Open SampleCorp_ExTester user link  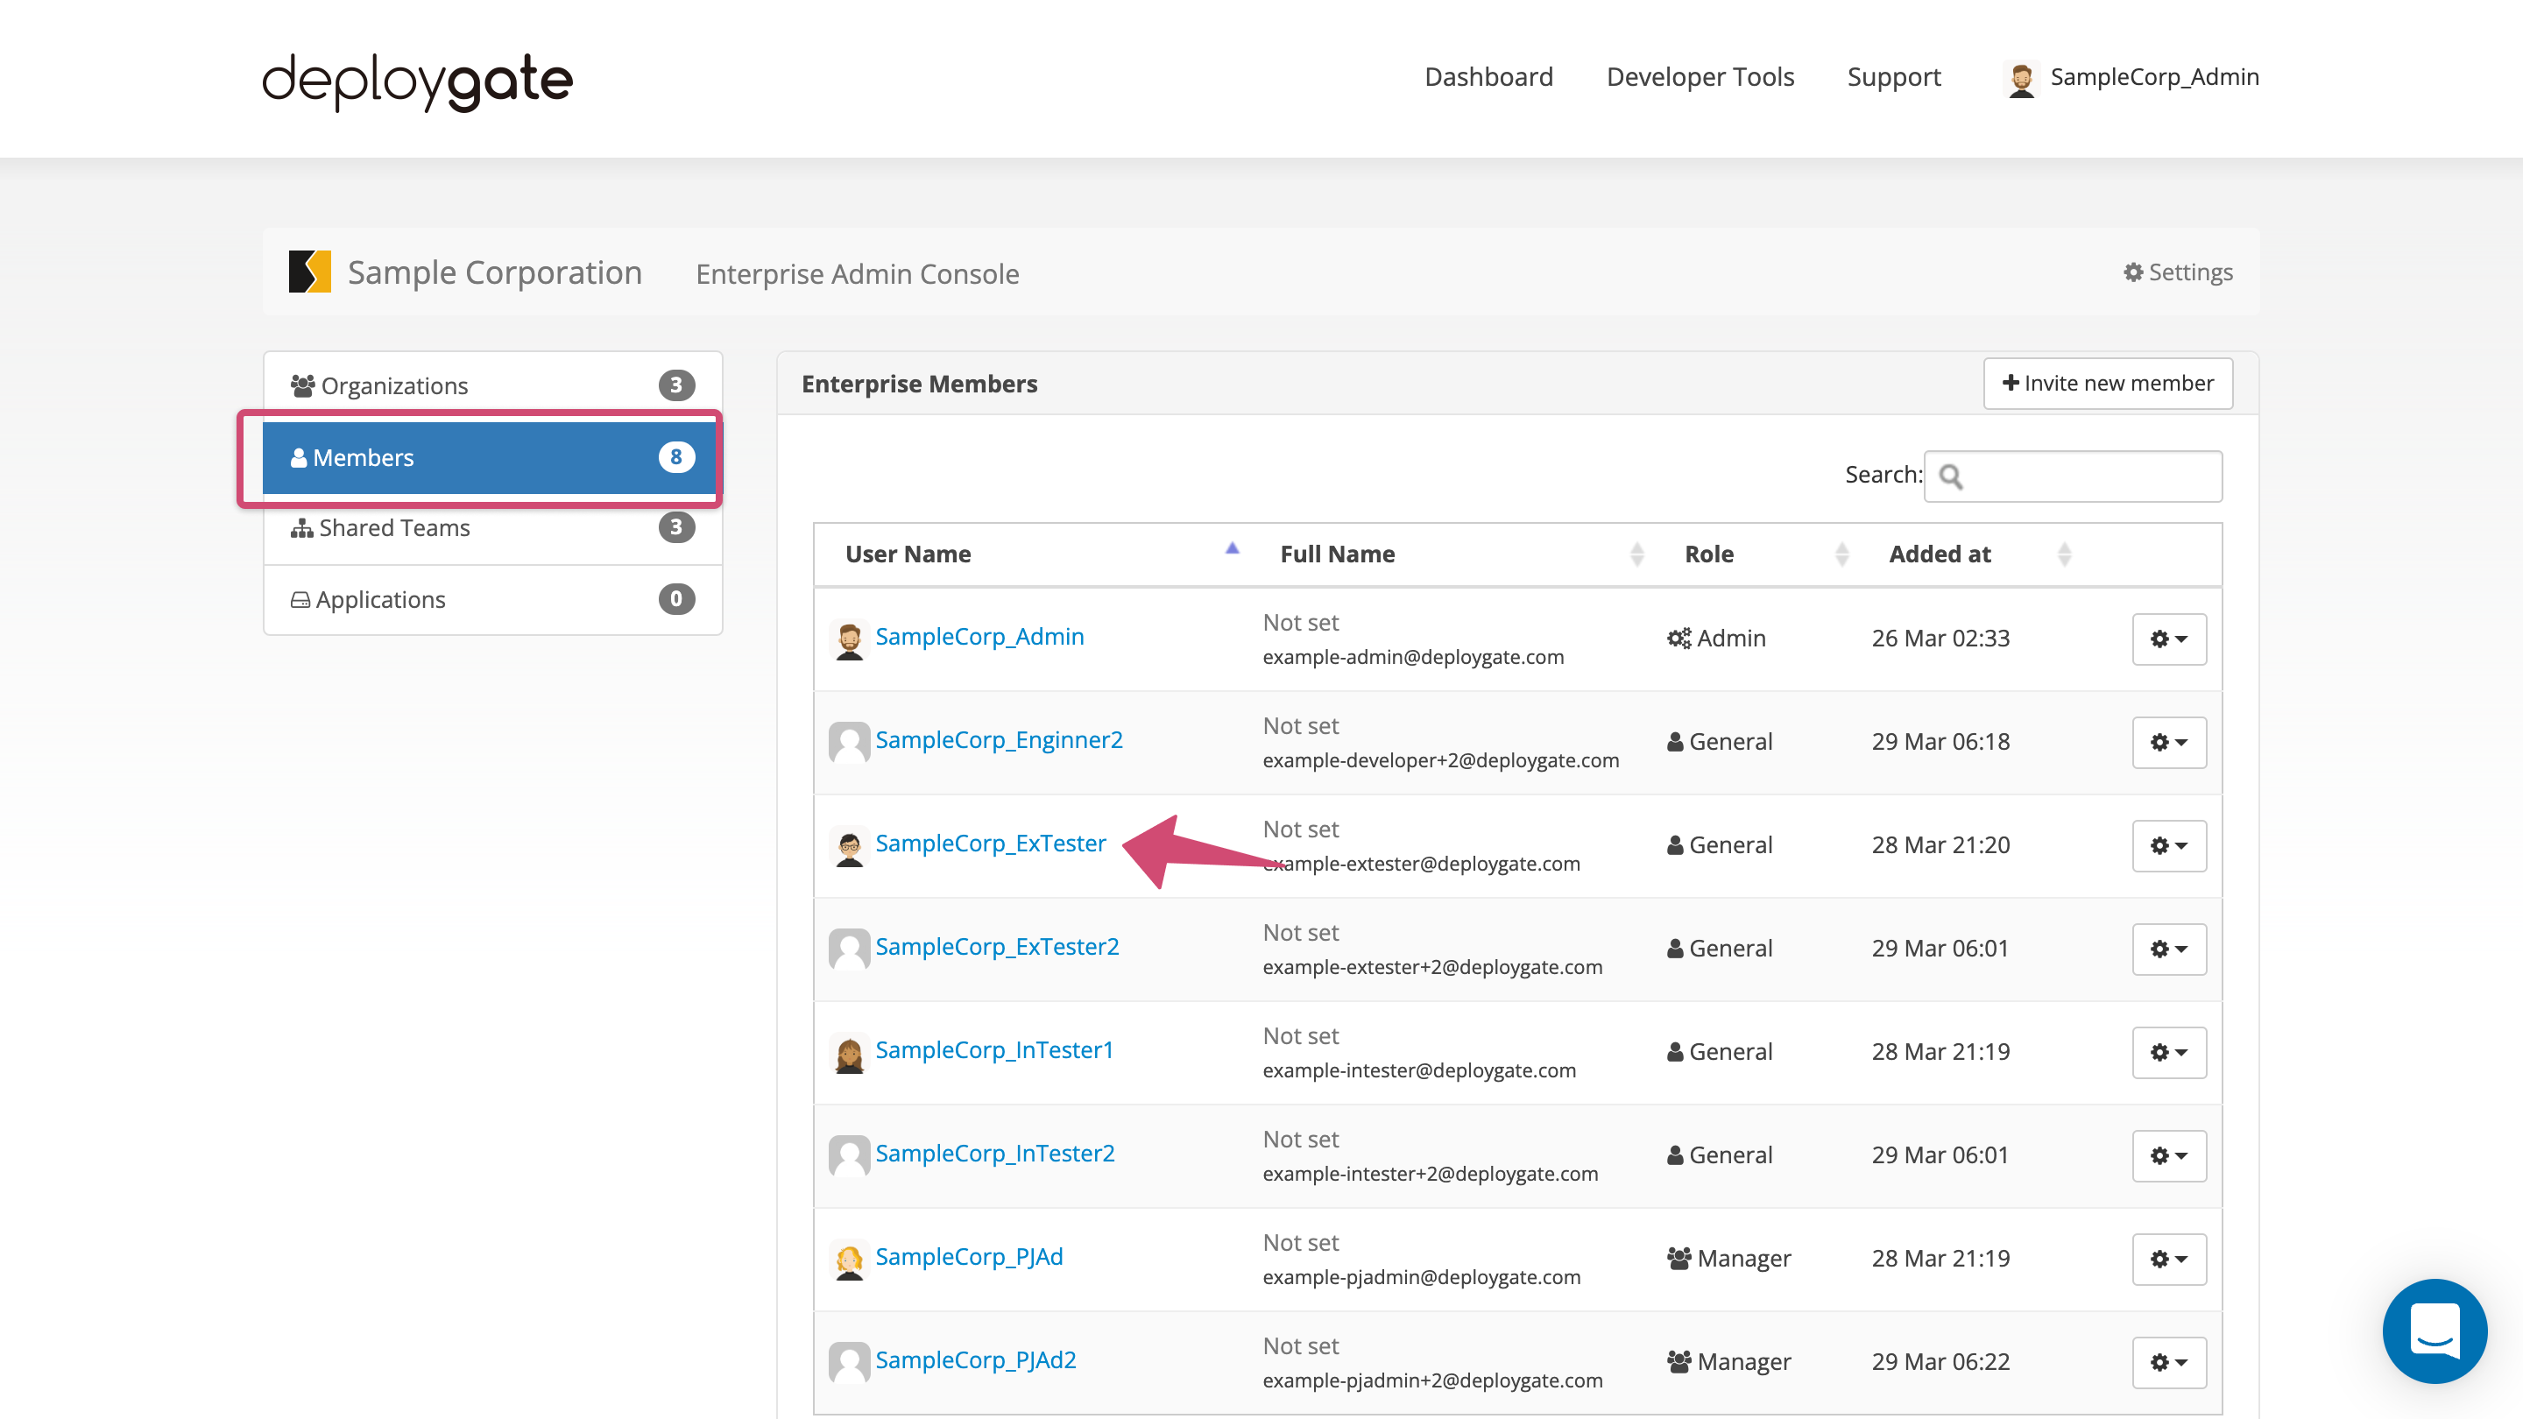pyautogui.click(x=990, y=844)
